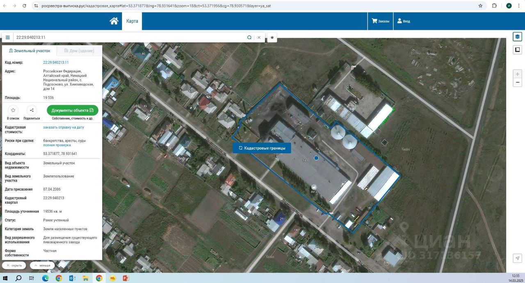The height and width of the screenshot is (283, 525).
Task: Open 1C application from taskbar
Action: pos(112,278)
